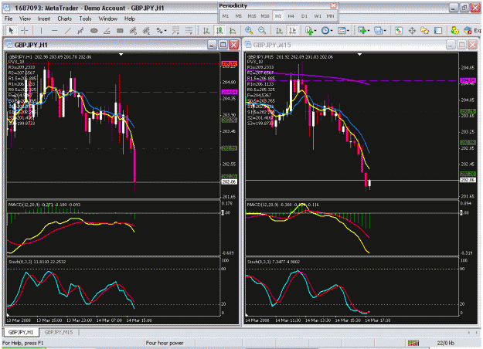This screenshot has width=483, height=349.
Task: Set periodicity to W1
Action: [x=318, y=16]
